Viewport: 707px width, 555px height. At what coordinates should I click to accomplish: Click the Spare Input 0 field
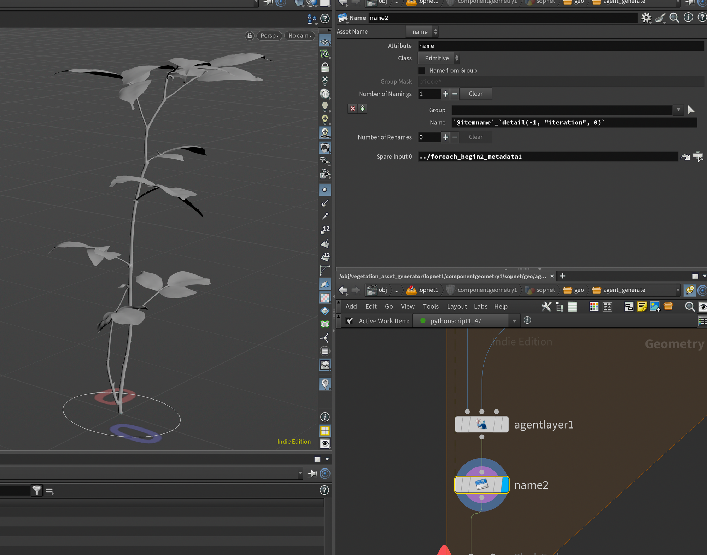[548, 157]
